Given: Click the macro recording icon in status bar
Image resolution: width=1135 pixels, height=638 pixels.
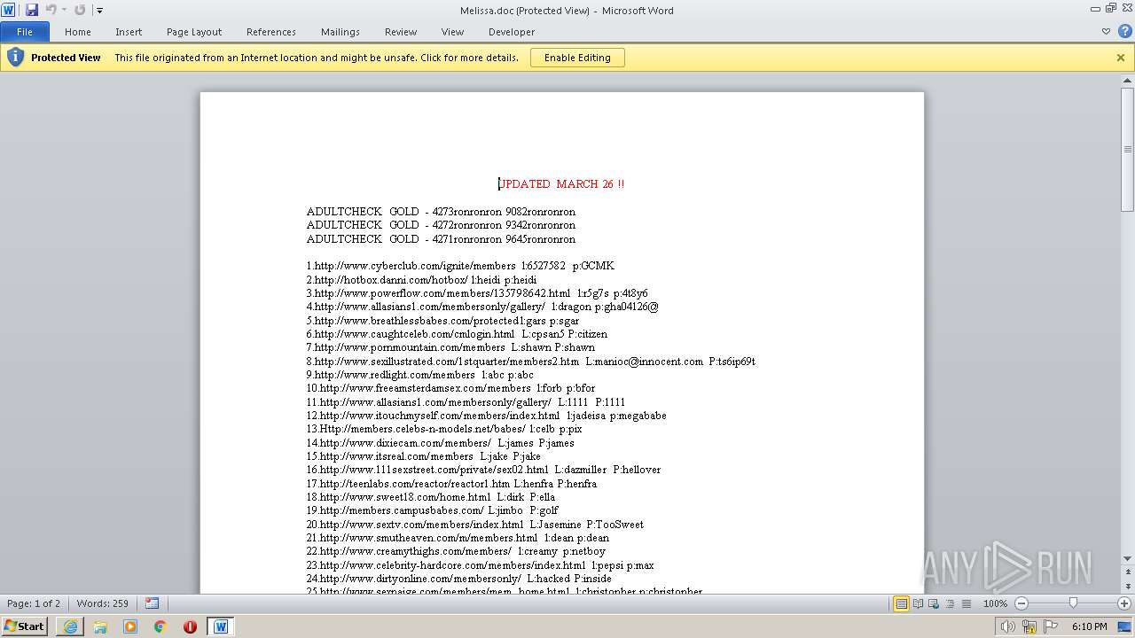Looking at the screenshot, I should (152, 603).
